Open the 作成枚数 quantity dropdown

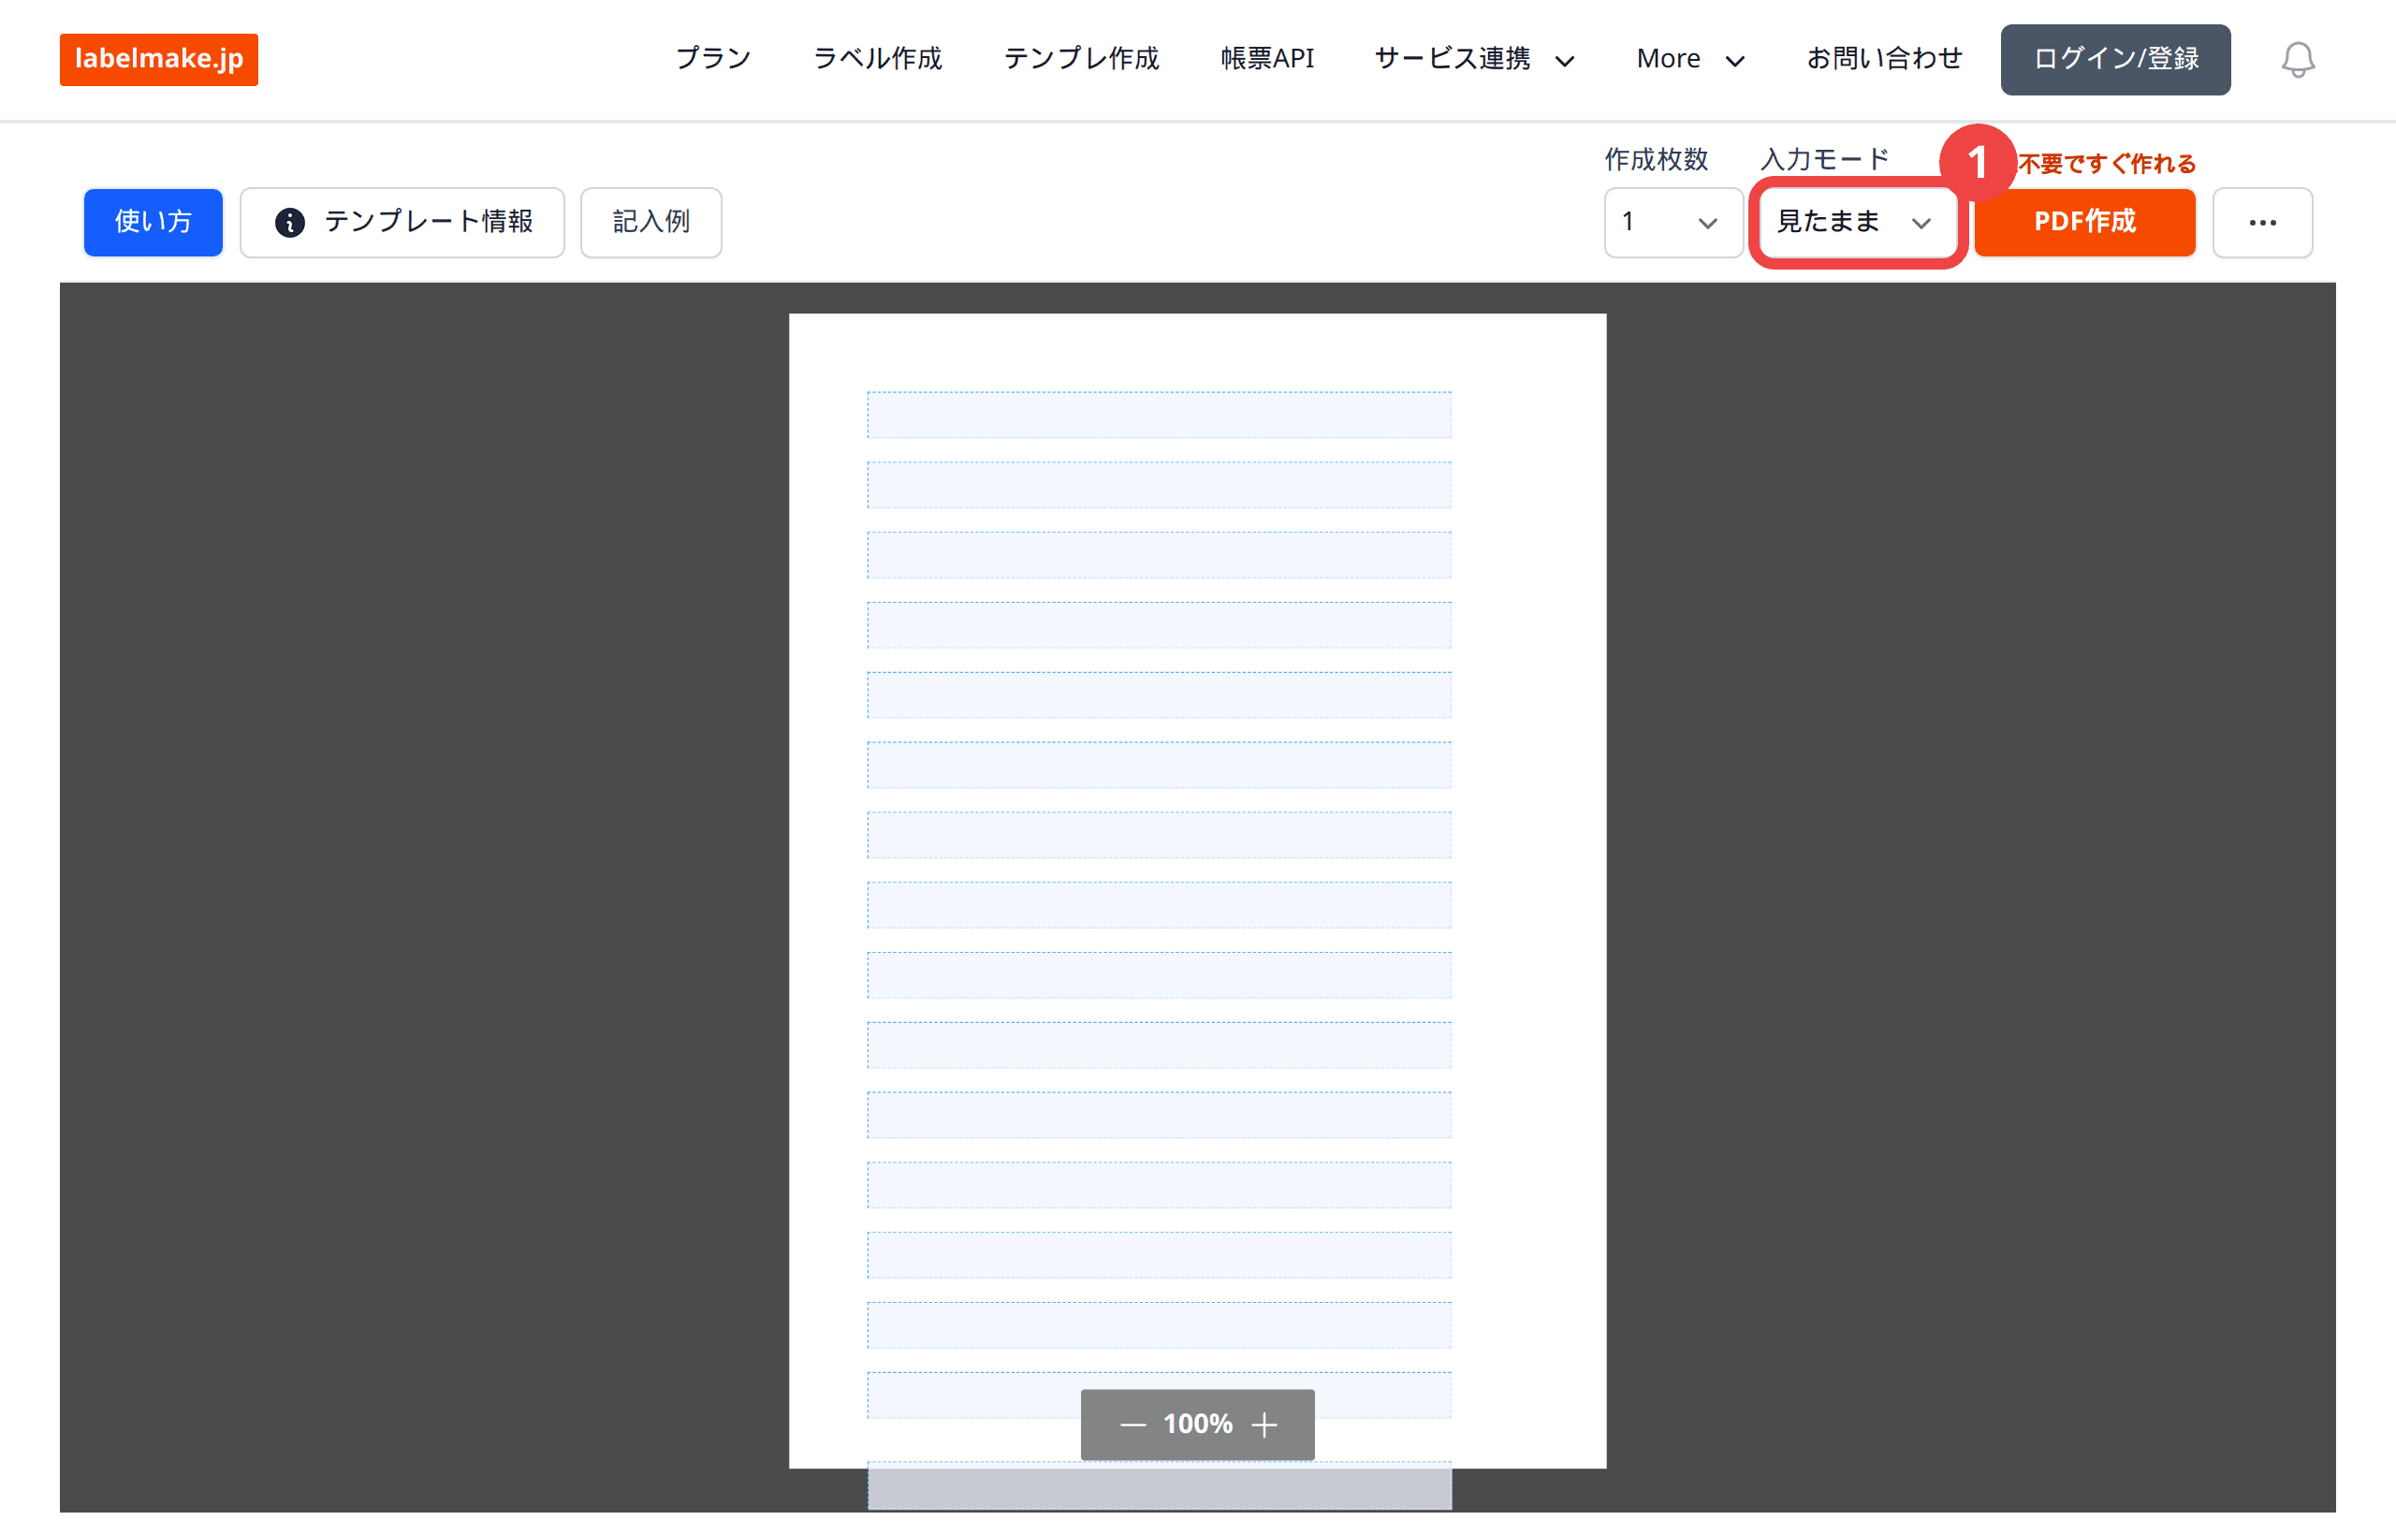point(1673,222)
